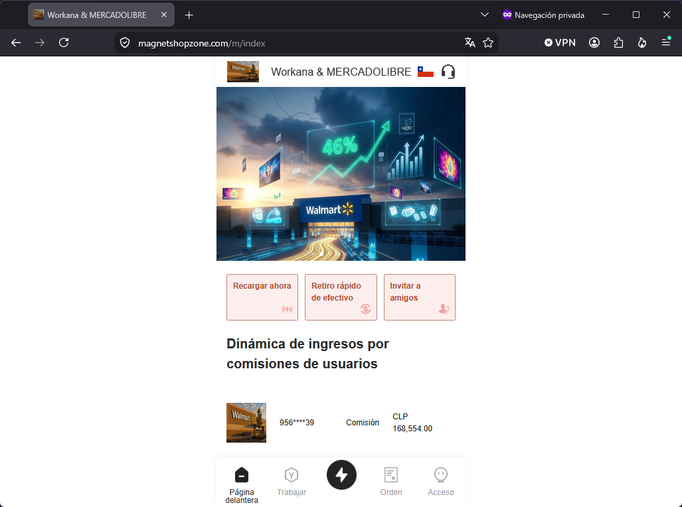Click the recharge signal icon in Recargar ahora
682x507 pixels.
pyautogui.click(x=287, y=309)
